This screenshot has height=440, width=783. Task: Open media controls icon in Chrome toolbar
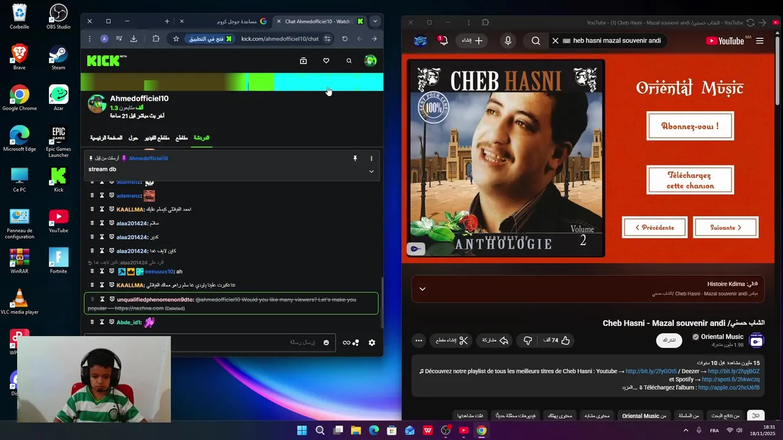(x=119, y=38)
